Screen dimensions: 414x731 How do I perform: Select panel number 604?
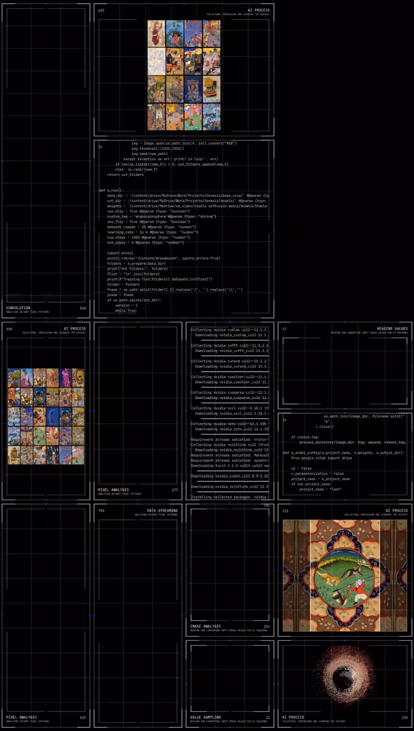click(9, 329)
